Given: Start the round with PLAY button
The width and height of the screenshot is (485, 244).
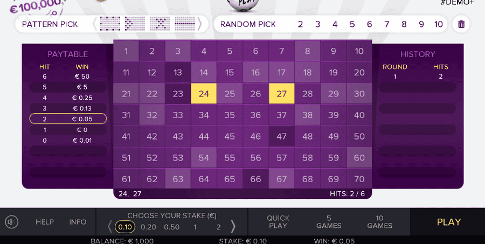Looking at the screenshot, I should click(448, 222).
